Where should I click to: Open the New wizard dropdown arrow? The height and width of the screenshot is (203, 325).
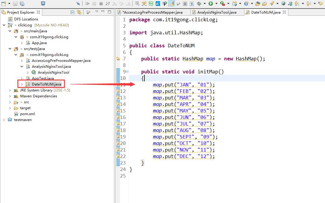coord(9,4)
